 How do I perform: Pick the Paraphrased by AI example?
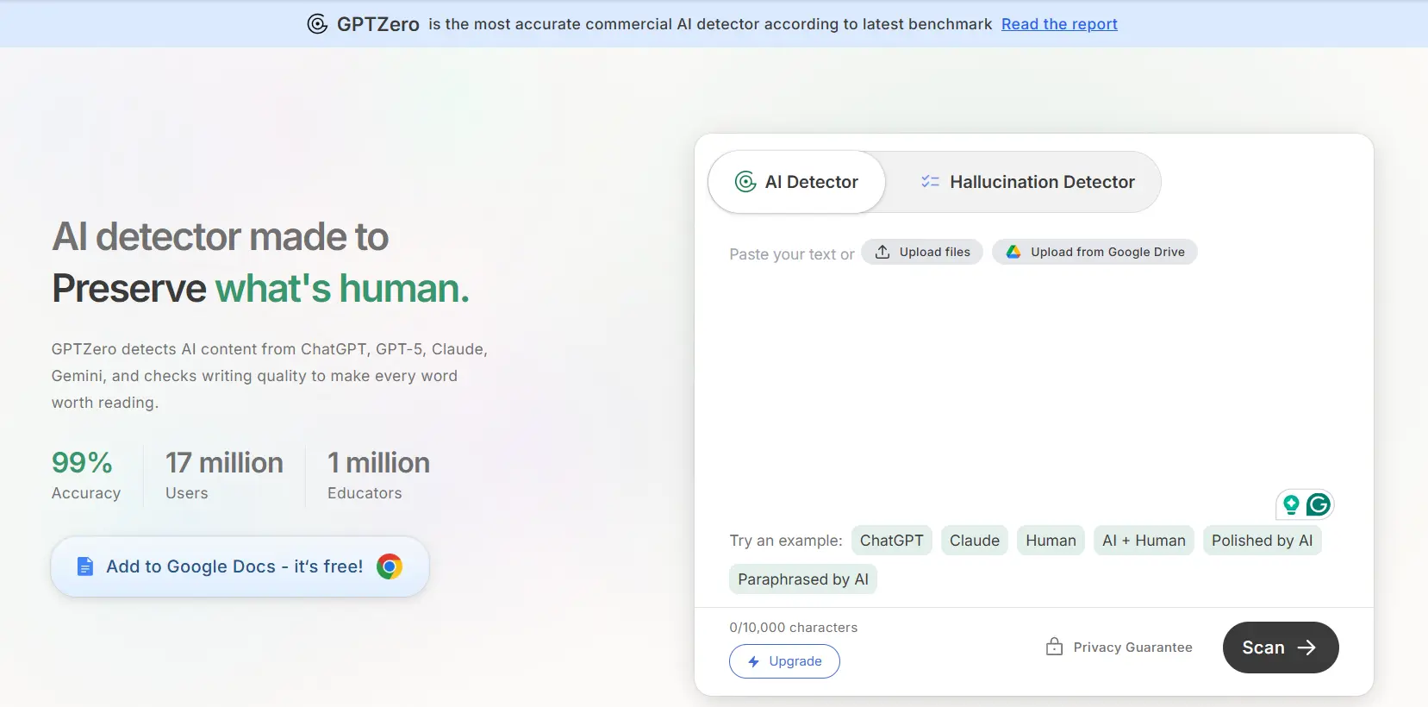coord(803,579)
